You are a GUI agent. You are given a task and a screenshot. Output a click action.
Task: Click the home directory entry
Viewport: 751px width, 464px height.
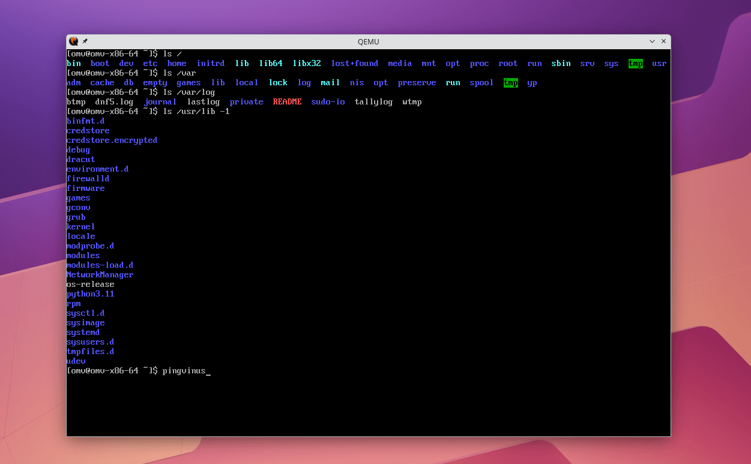point(177,64)
